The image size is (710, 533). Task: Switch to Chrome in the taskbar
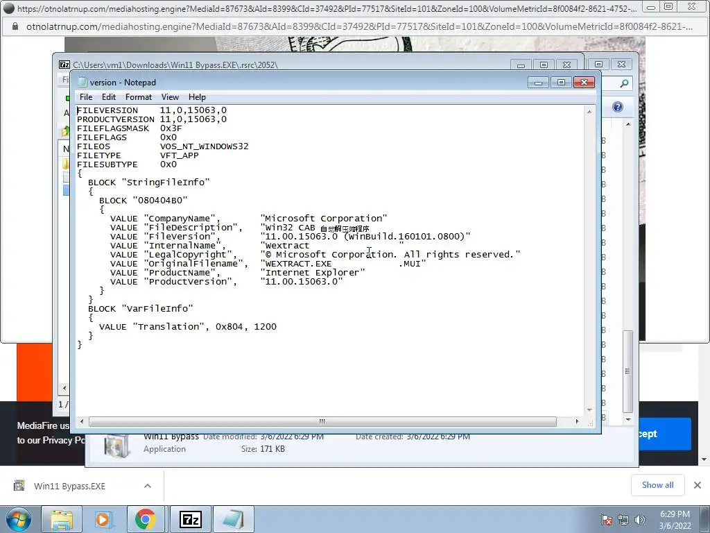tap(145, 519)
